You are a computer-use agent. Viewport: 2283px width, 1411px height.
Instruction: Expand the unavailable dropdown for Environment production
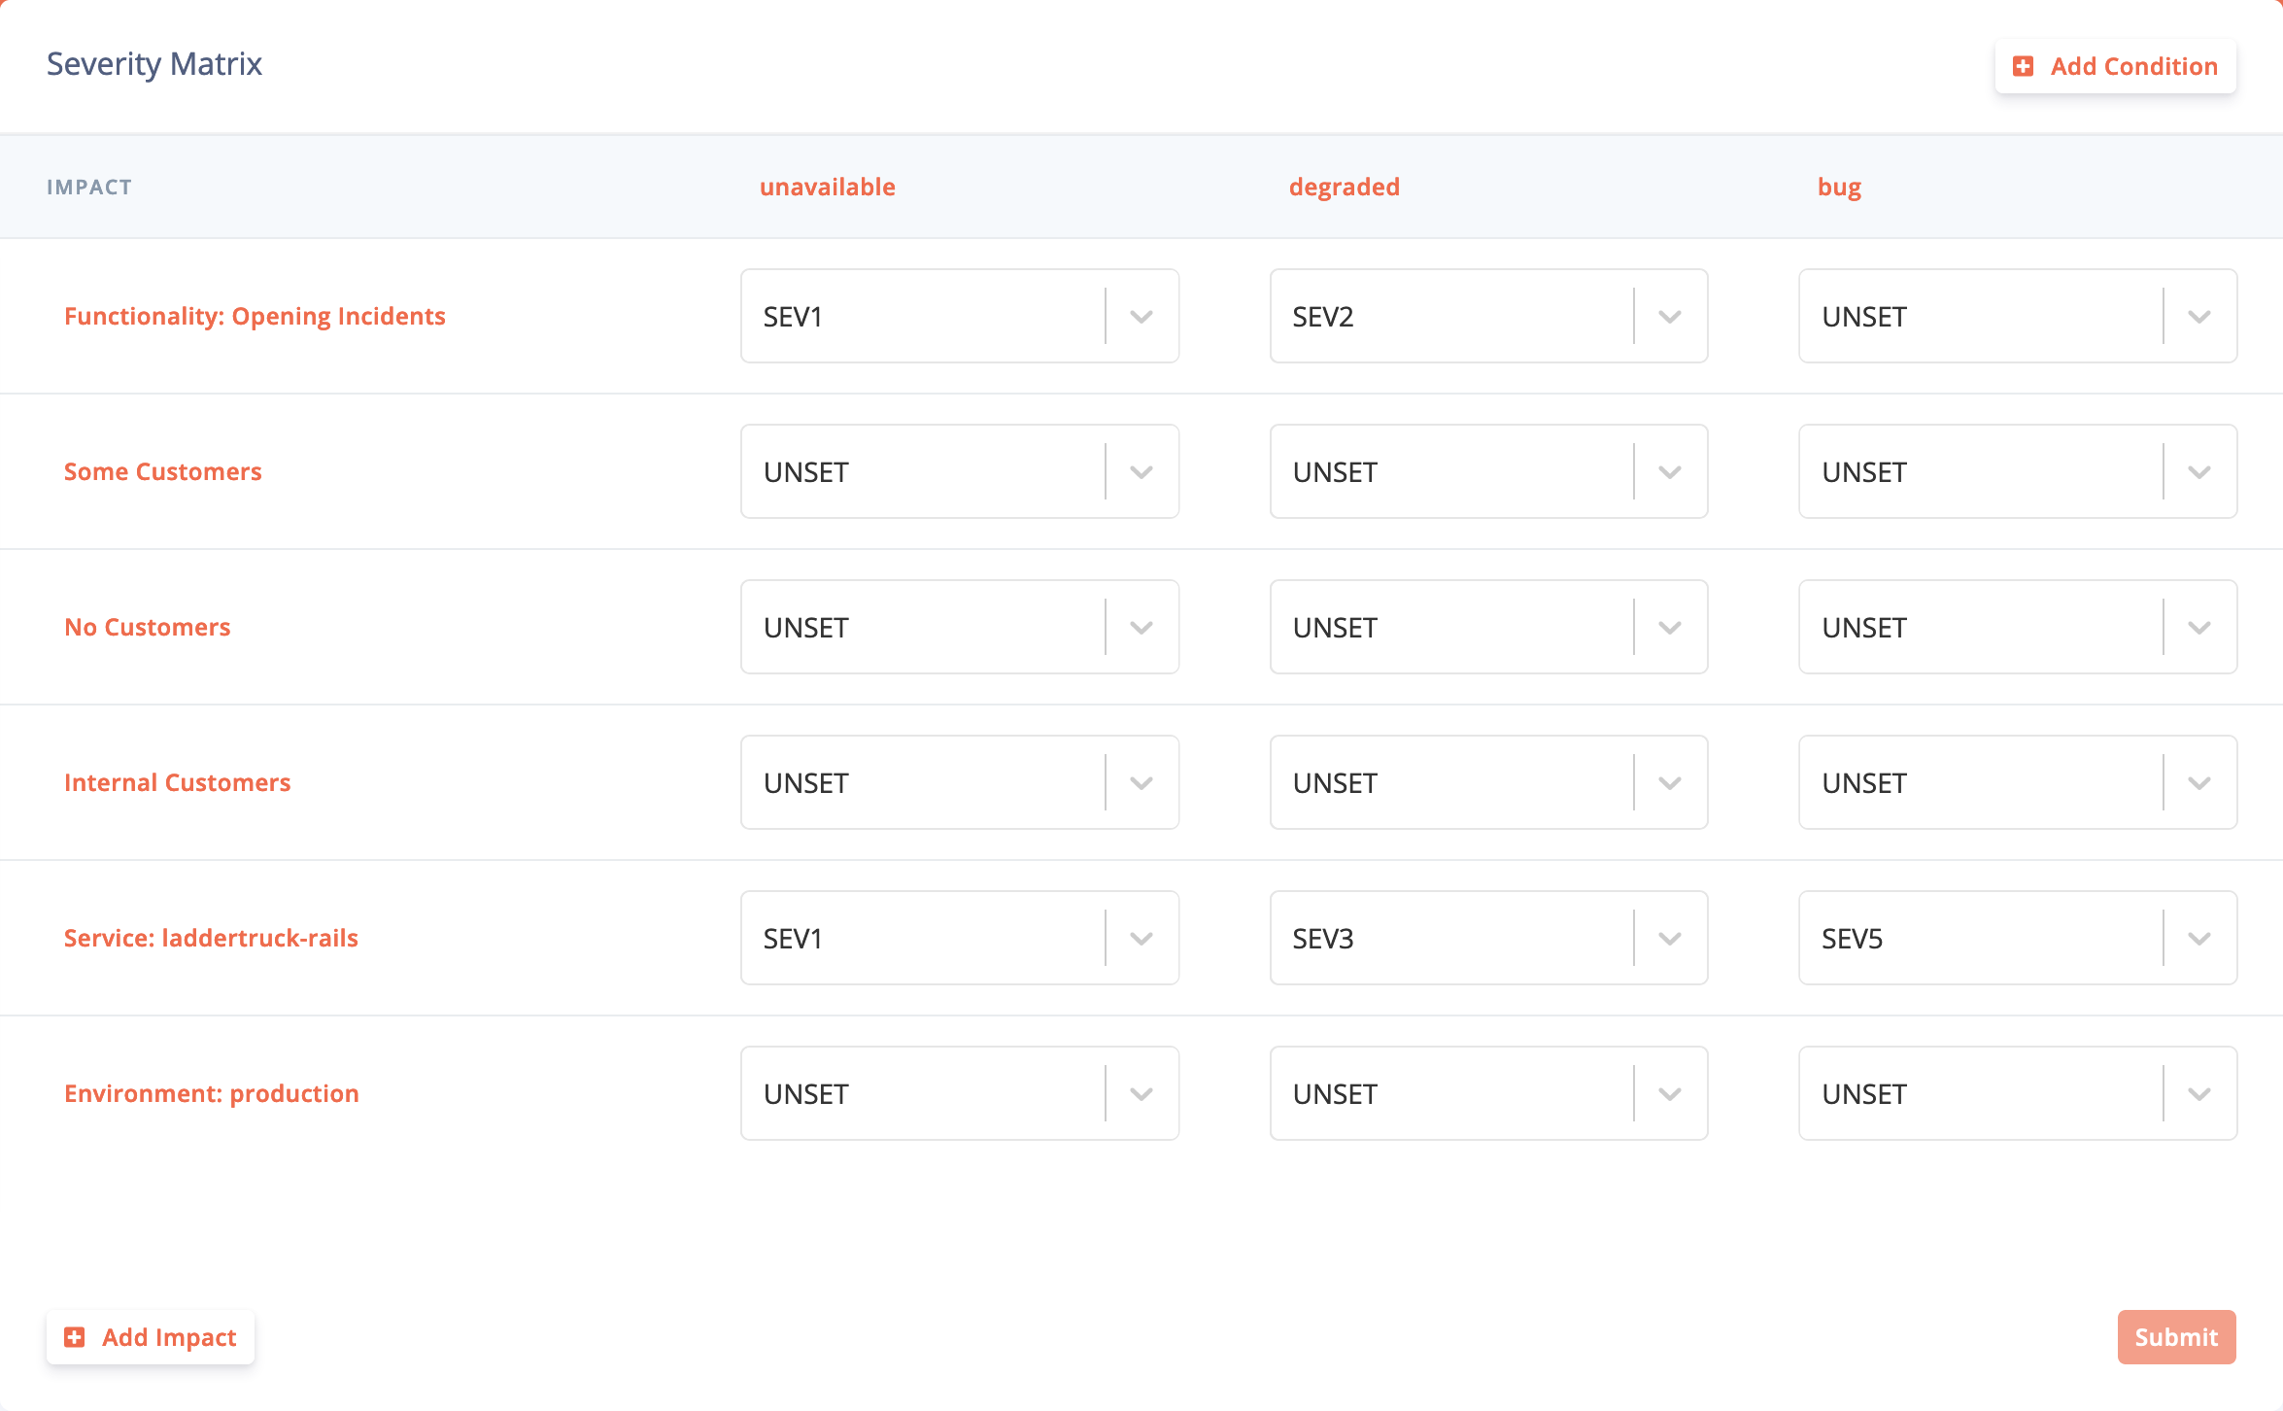(x=1141, y=1093)
